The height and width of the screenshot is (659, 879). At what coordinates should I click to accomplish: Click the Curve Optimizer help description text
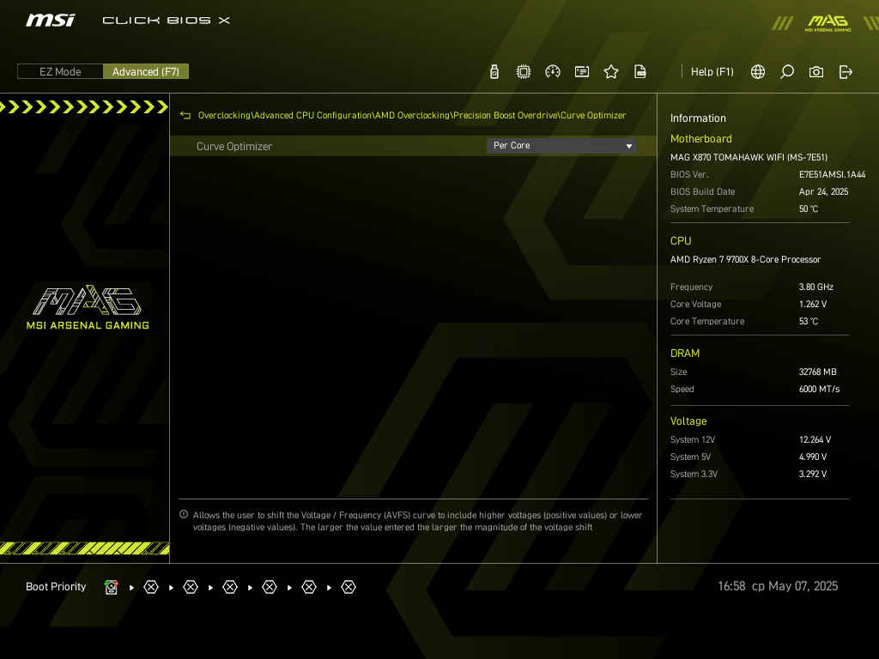click(x=418, y=521)
